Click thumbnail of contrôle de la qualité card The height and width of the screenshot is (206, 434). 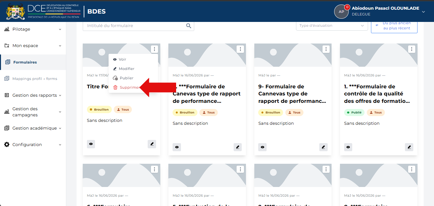point(379,55)
